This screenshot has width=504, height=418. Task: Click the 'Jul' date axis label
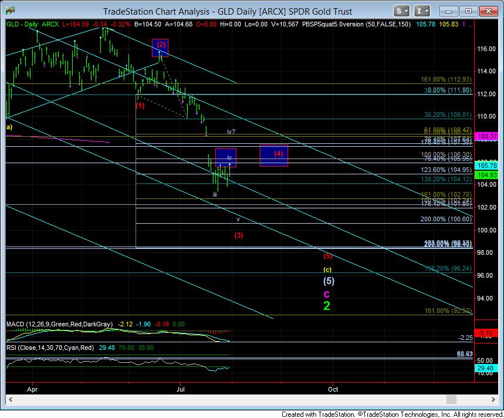tap(181, 389)
